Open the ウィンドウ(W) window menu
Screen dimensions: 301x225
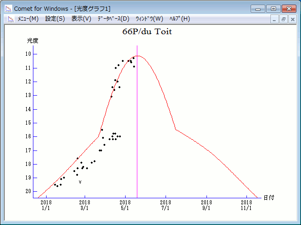coord(149,19)
